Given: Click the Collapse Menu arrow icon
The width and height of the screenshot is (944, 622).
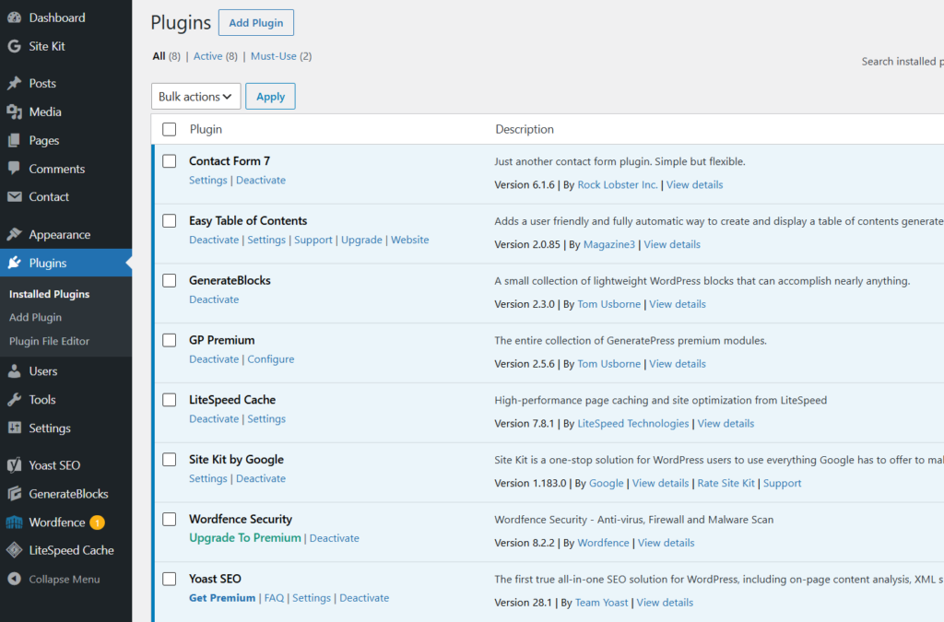Looking at the screenshot, I should 15,579.
